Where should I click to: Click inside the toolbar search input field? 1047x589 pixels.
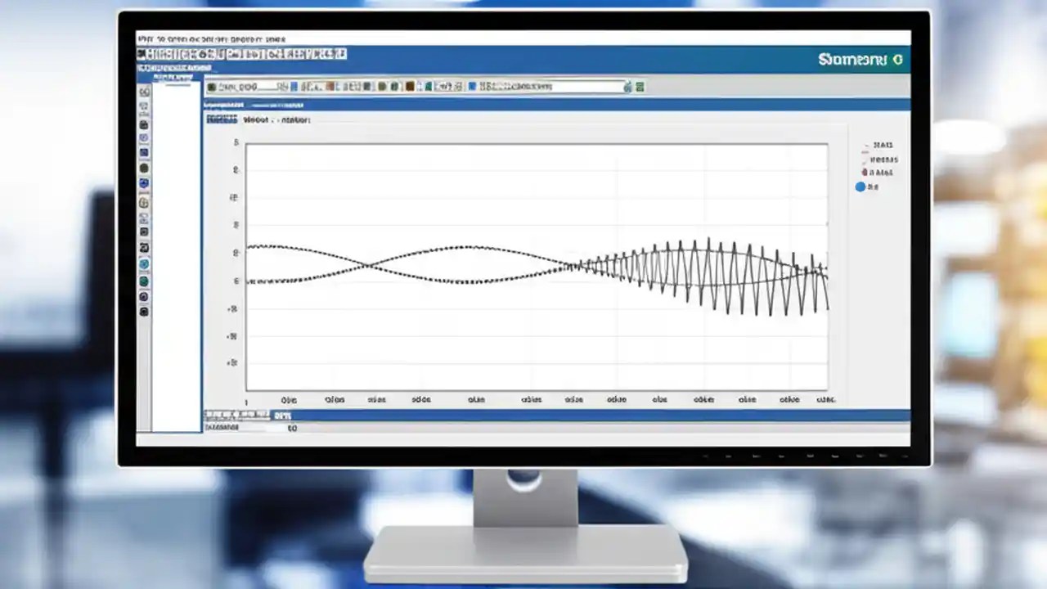tap(249, 86)
